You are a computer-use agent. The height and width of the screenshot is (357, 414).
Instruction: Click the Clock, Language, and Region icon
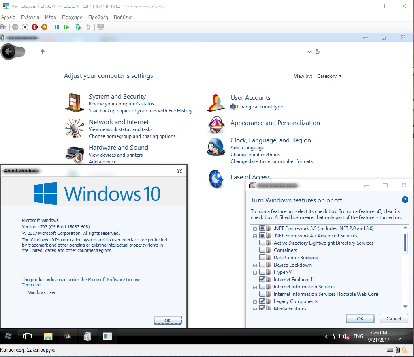pos(216,146)
